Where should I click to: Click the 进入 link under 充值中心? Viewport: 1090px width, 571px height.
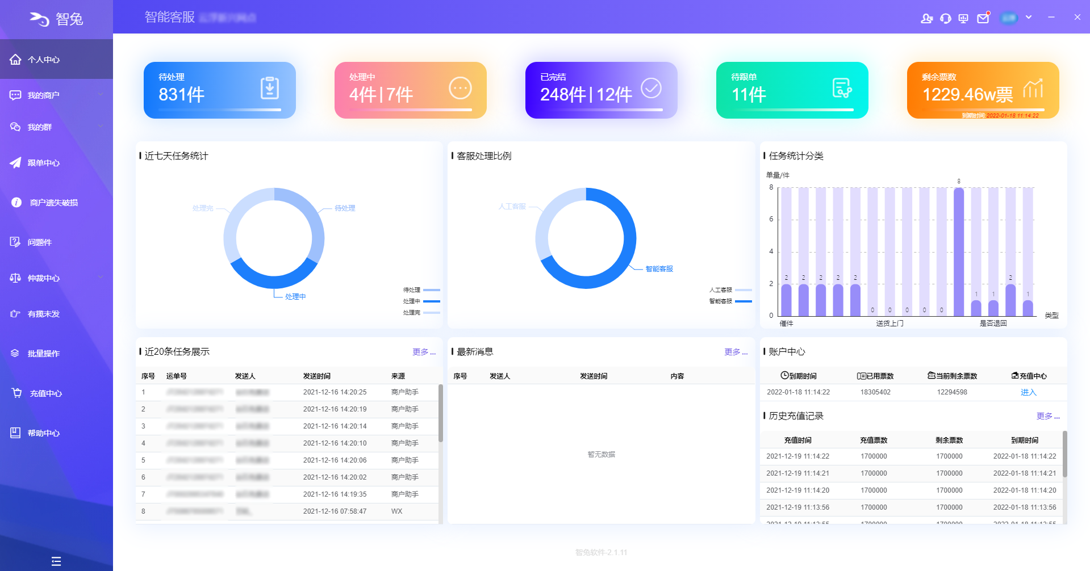pos(1028,392)
